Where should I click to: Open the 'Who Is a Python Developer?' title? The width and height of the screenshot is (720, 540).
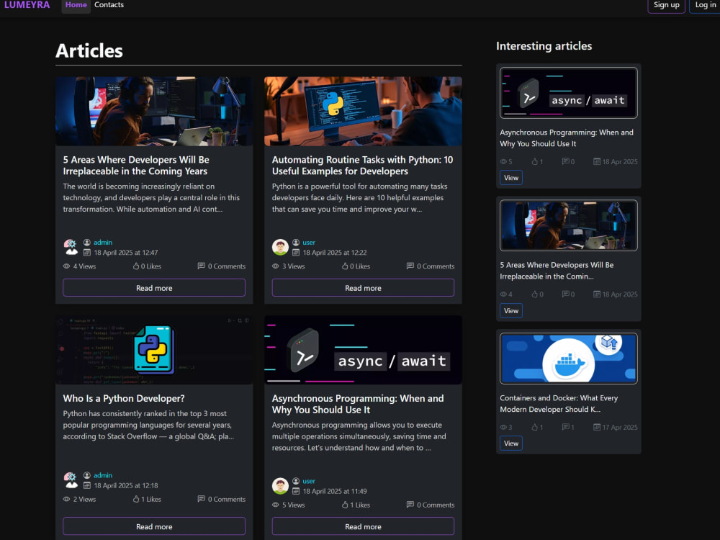(x=124, y=399)
